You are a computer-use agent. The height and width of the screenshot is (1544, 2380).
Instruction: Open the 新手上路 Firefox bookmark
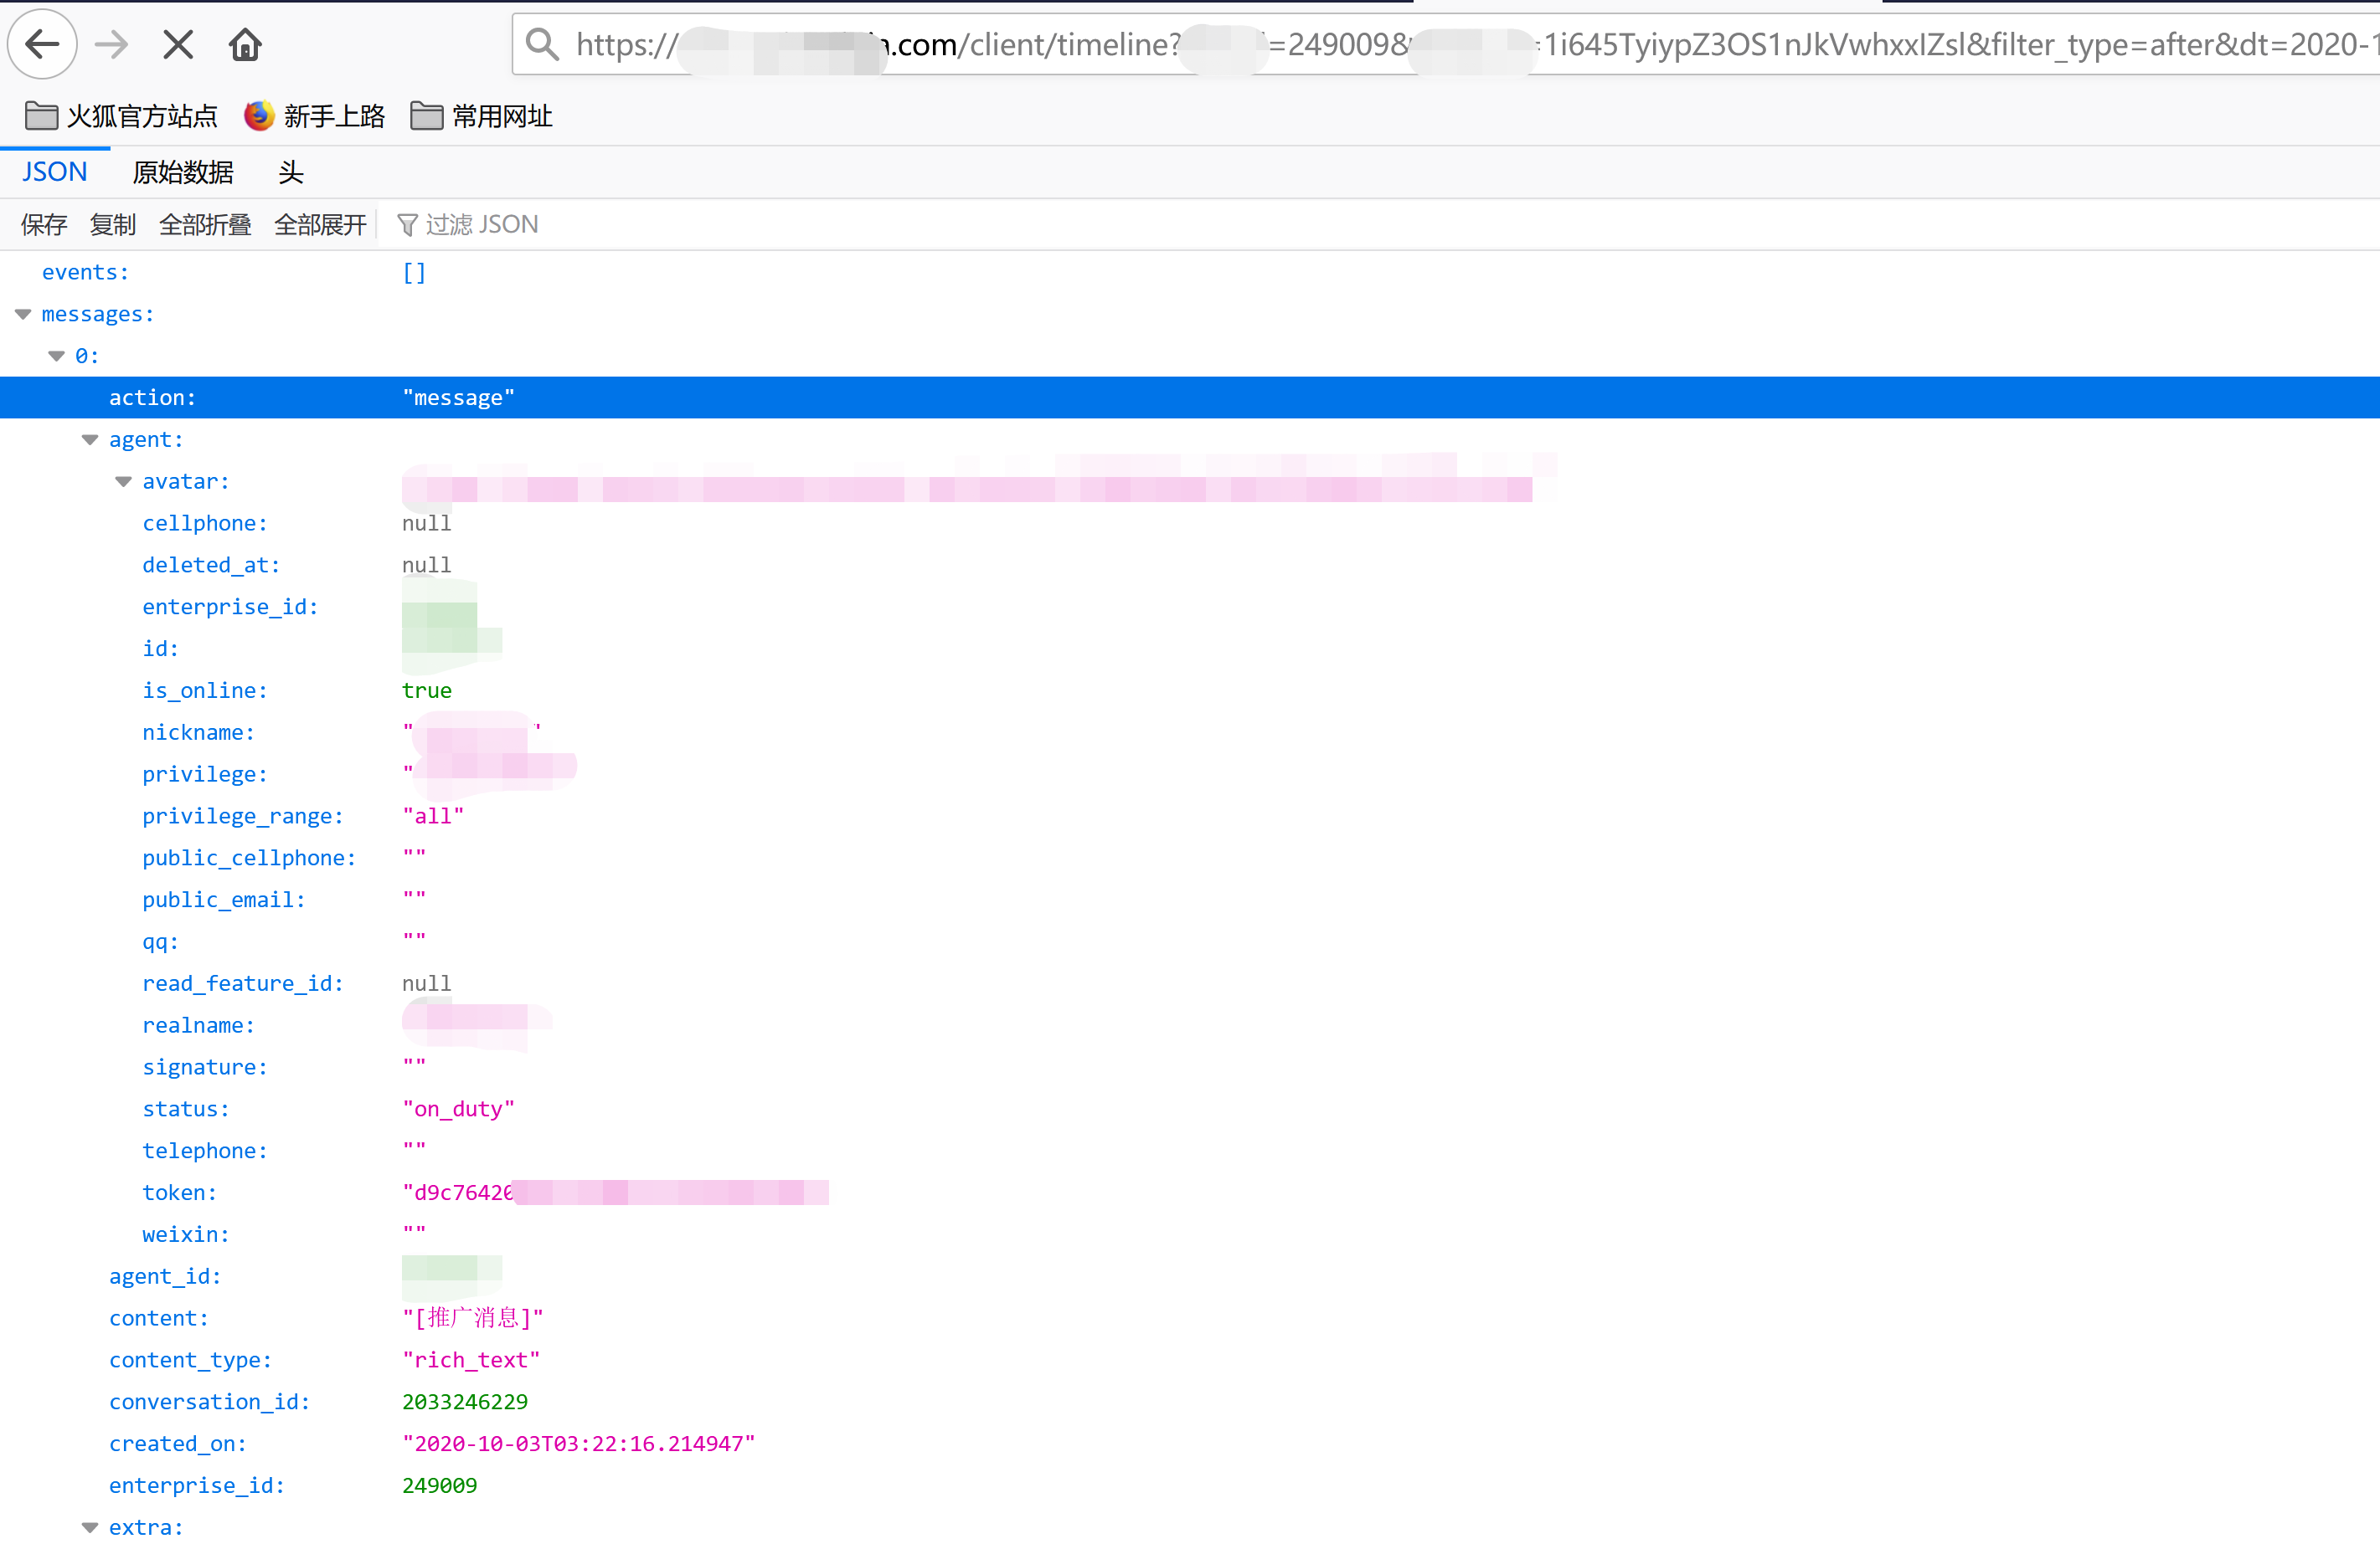[314, 116]
